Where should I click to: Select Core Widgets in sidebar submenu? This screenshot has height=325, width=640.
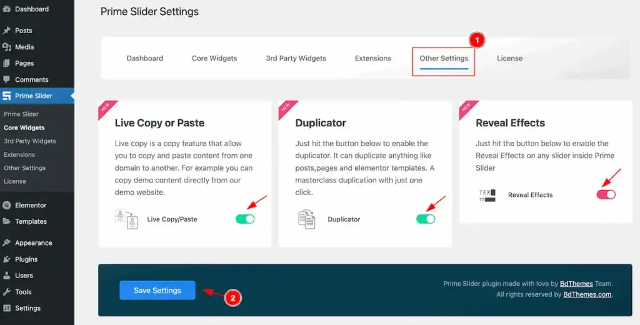(24, 127)
